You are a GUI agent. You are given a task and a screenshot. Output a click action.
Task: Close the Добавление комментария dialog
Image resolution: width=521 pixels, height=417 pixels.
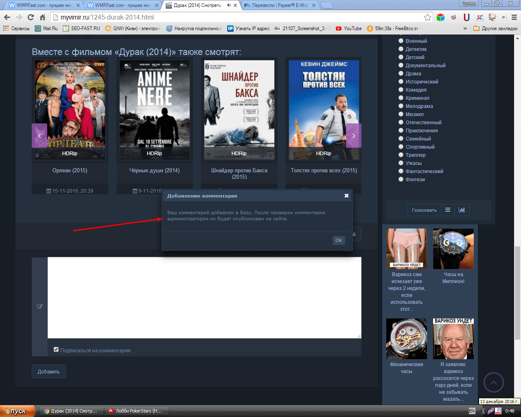[346, 195]
